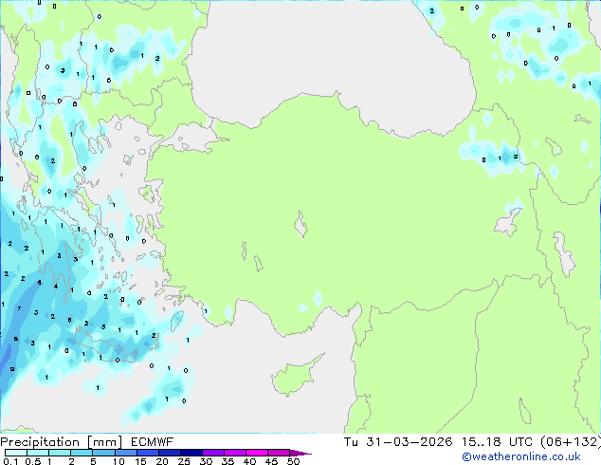Click the '0.1' legend value
This screenshot has width=601, height=465.
click(x=10, y=461)
